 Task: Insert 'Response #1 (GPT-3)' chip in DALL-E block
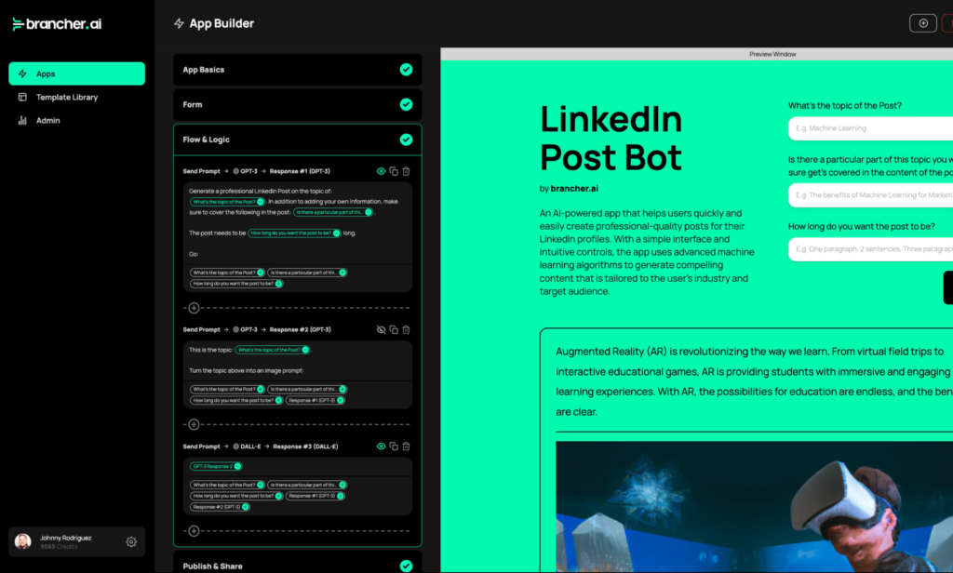315,496
